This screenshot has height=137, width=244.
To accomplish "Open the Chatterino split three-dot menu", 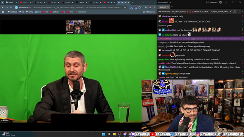I will coord(239,11).
